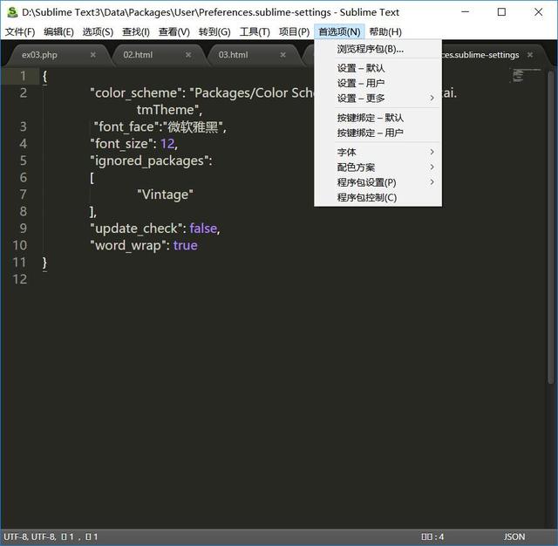Expand the 配色方案 submenu
Image resolution: width=558 pixels, height=546 pixels.
point(378,167)
